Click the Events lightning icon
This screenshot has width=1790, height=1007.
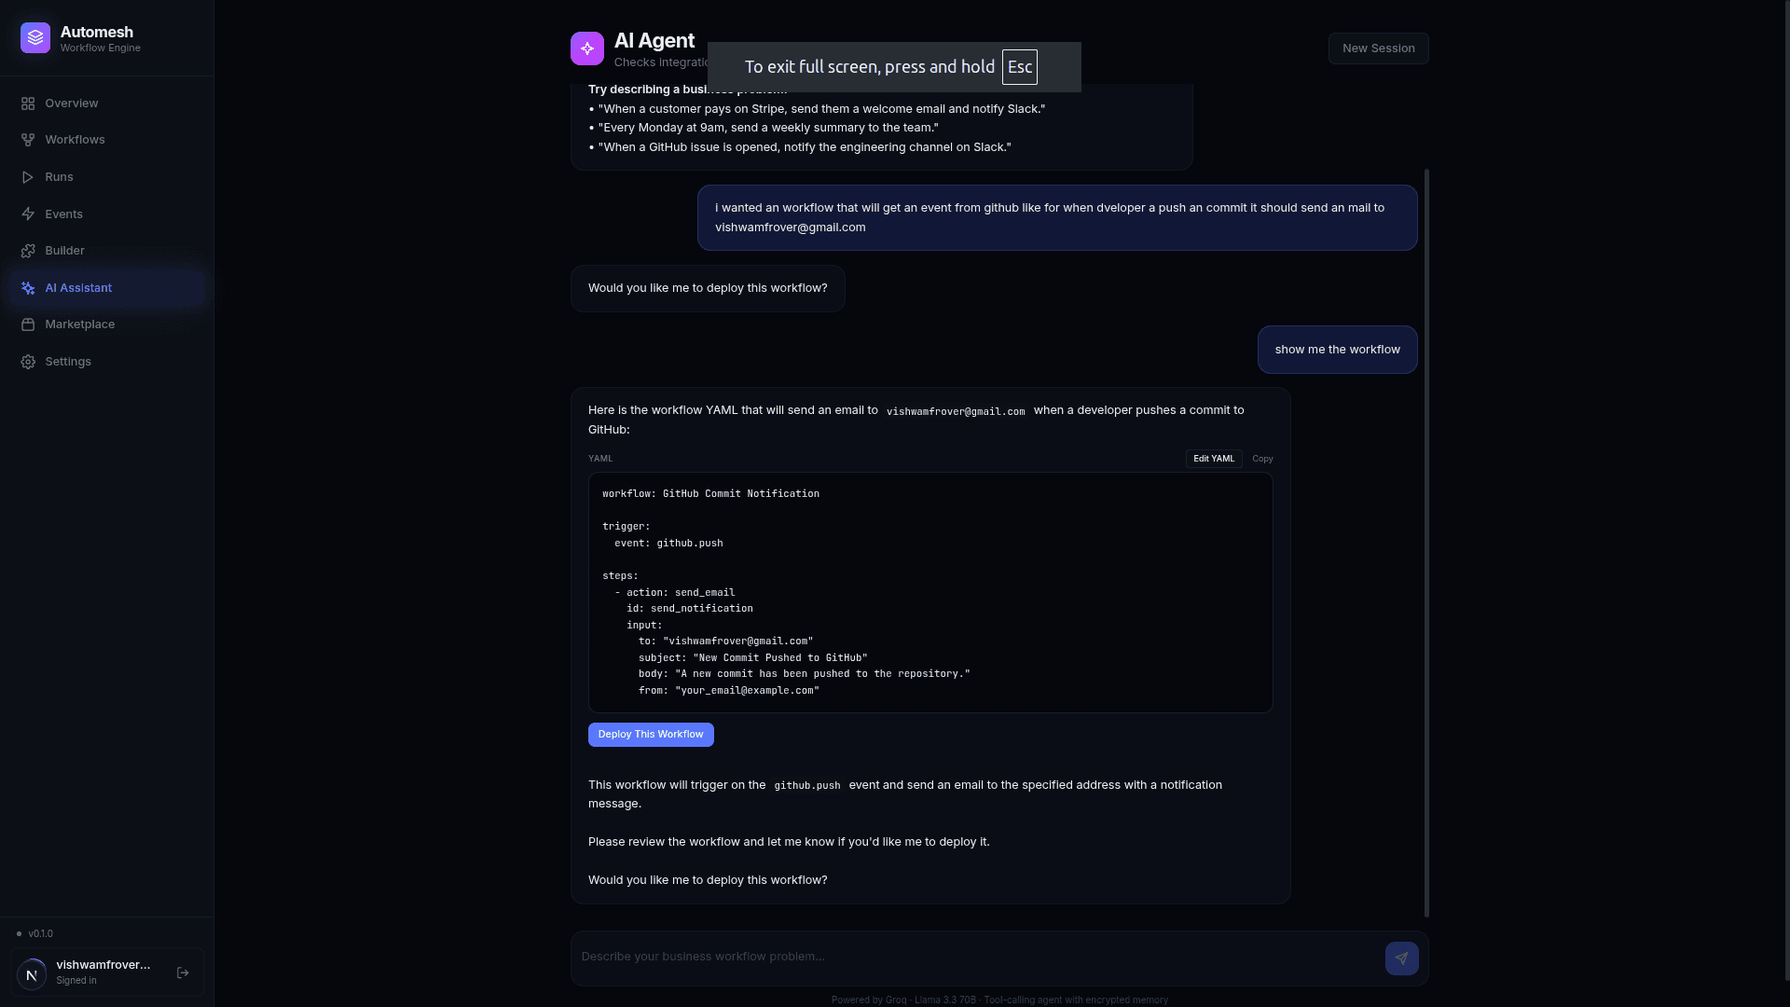click(28, 214)
